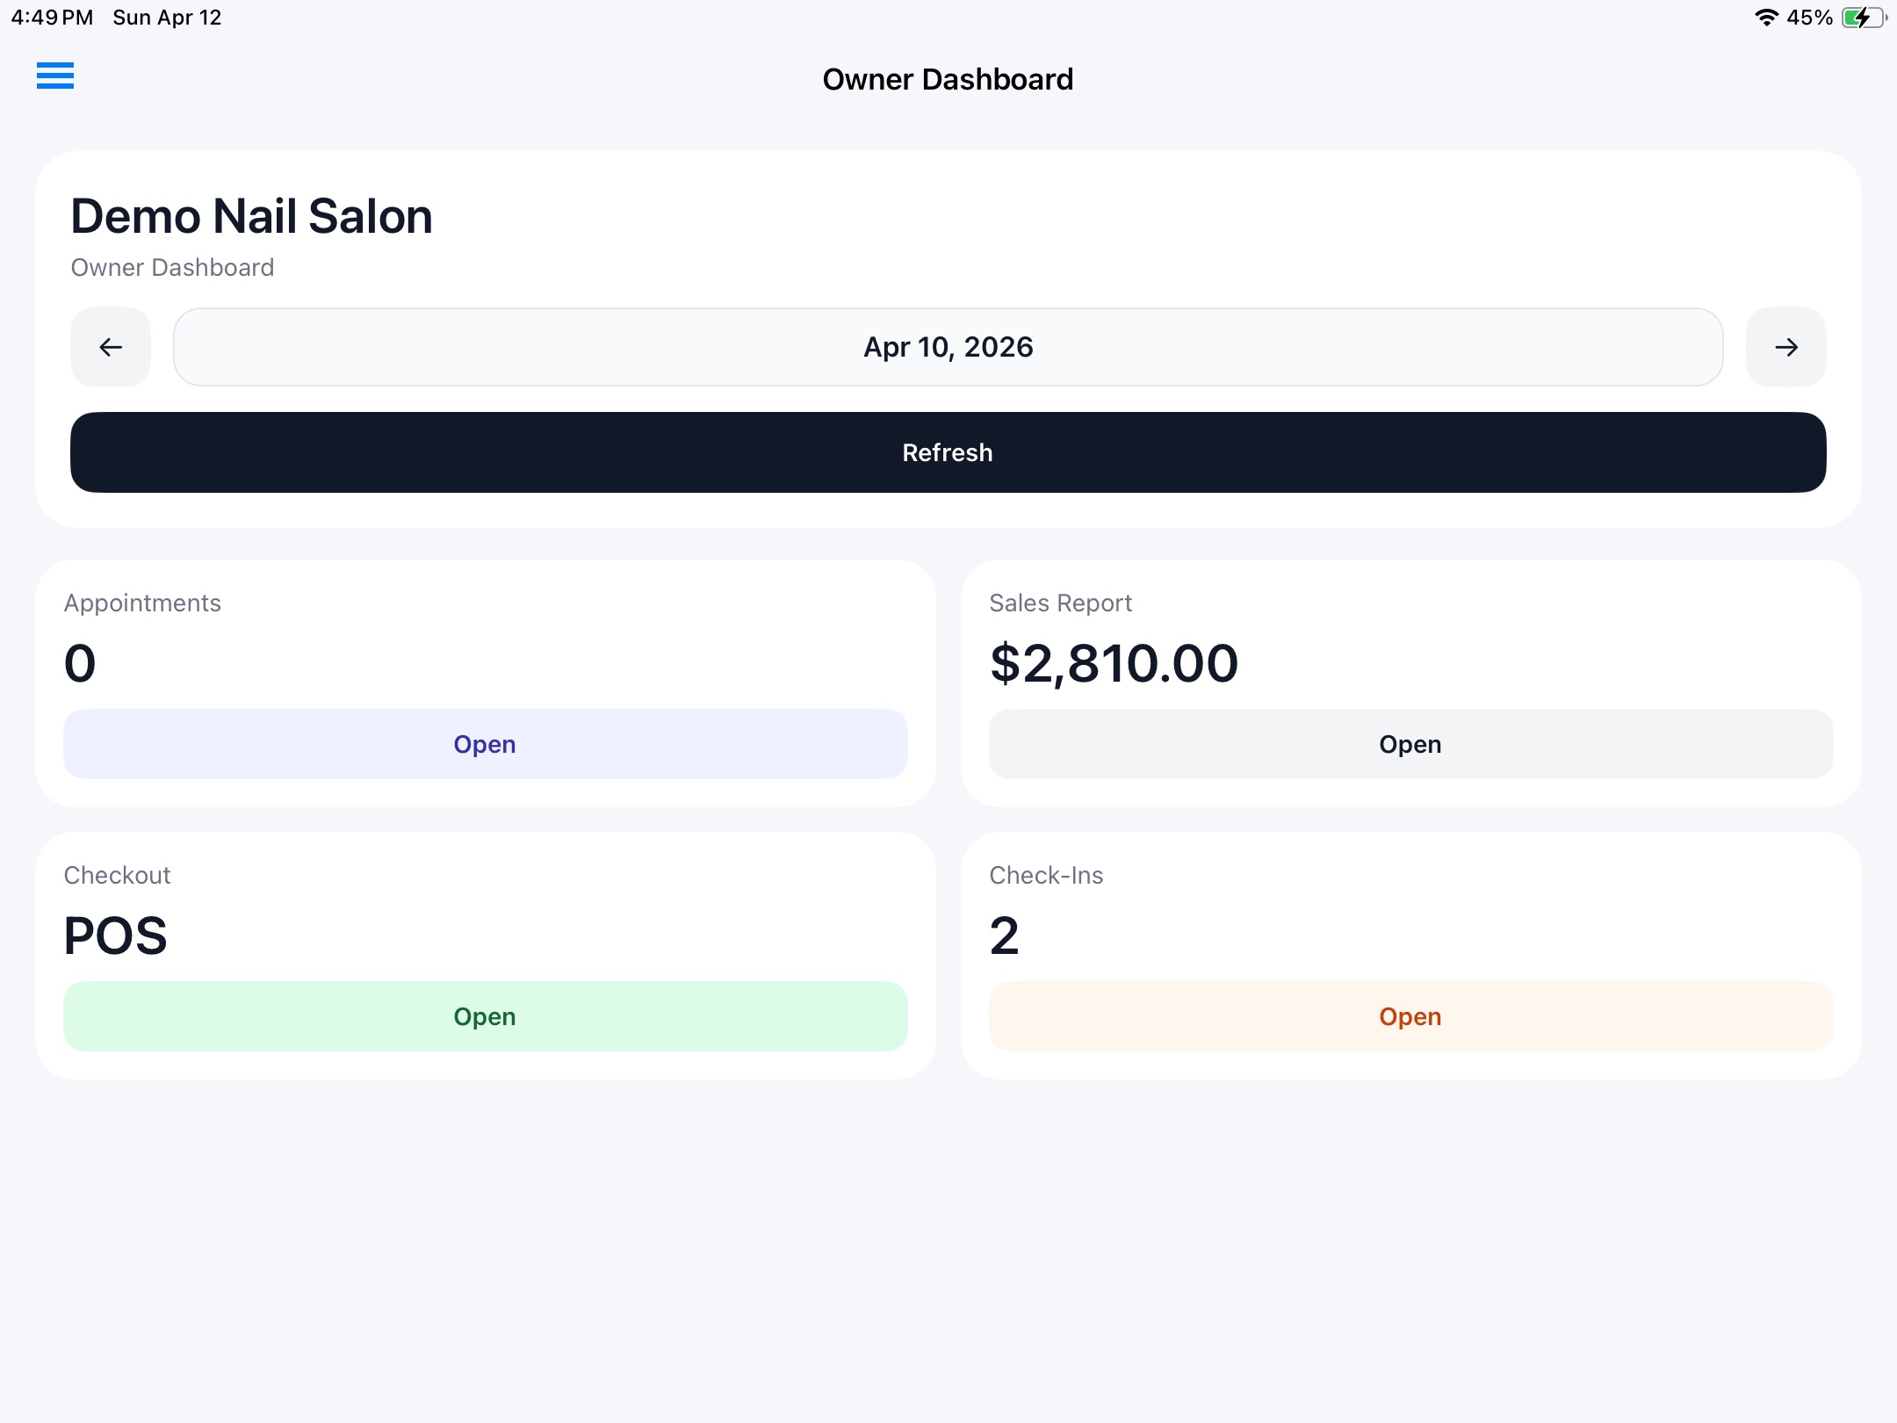Tap the Checkout label

pos(118,875)
